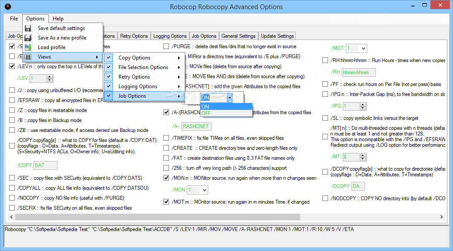Screen dimensions: 453x251
Task: Switch to the Job Options tab
Action: 204,36
